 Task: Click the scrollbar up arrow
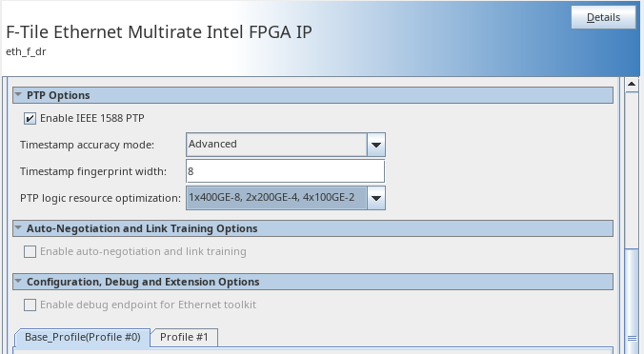[632, 84]
